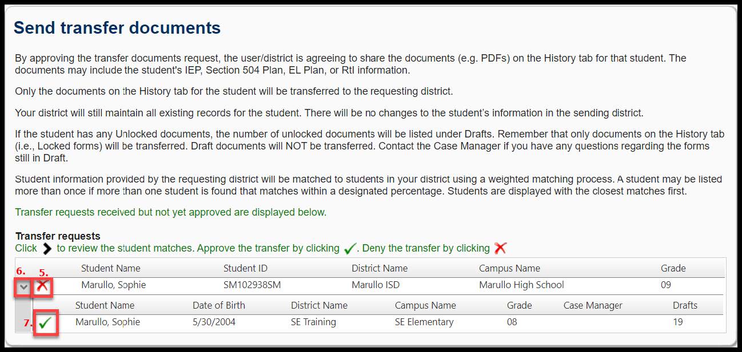Viewport: 742px width, 352px height.
Task: Select the student ID SM102938SM cell
Action: (x=252, y=285)
